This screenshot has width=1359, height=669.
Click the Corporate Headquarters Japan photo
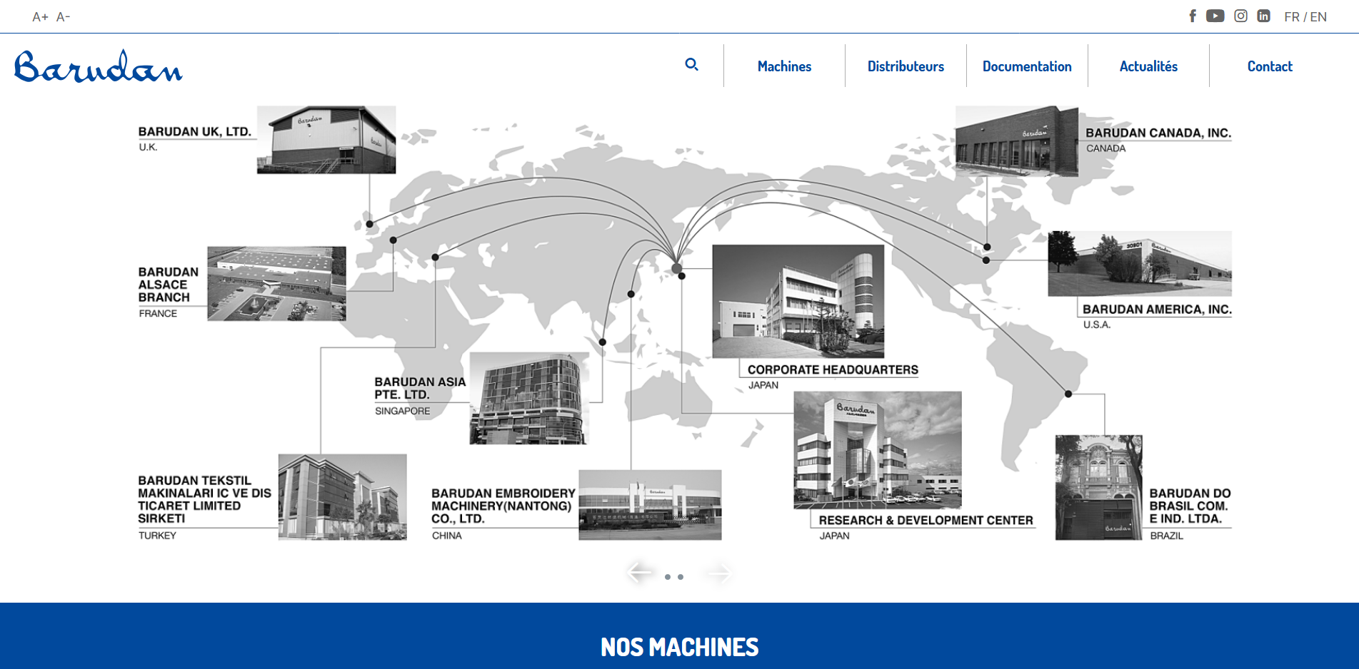[798, 301]
